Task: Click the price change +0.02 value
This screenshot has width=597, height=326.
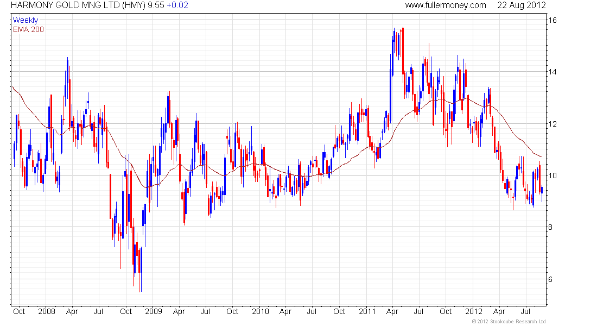Action: click(x=177, y=5)
